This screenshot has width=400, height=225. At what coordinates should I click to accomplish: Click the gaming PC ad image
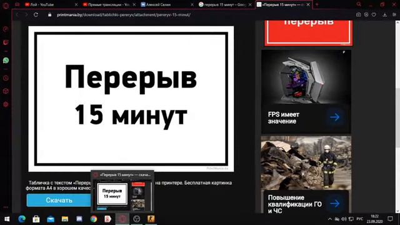click(306, 77)
